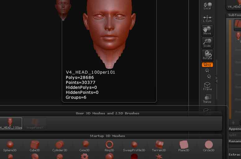Switch to Y axis rotation mode
This screenshot has width=241, height=159.
pos(207,71)
